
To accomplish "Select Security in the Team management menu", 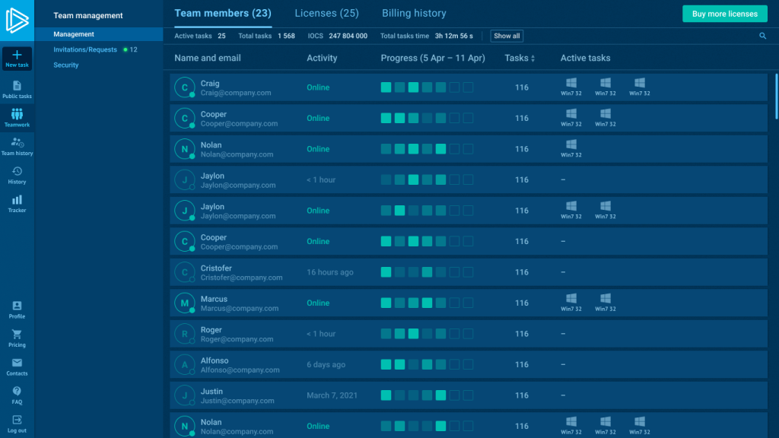I will point(66,65).
